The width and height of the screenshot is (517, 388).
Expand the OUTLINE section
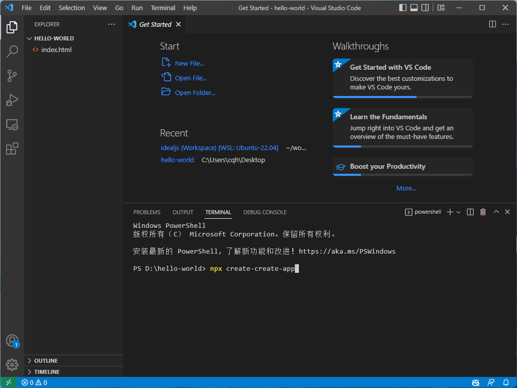click(29, 361)
